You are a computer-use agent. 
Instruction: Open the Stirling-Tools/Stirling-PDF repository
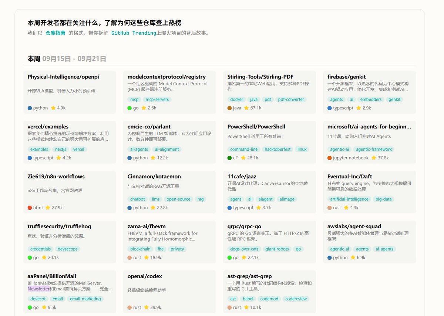point(260,77)
